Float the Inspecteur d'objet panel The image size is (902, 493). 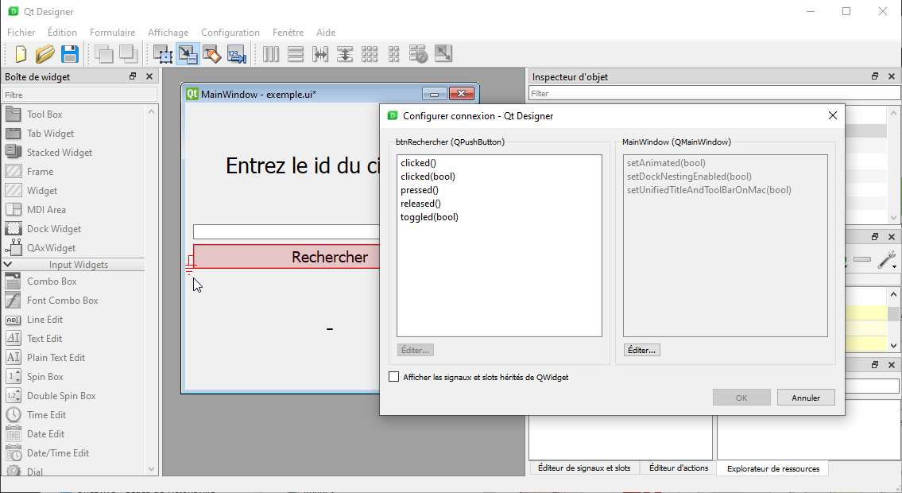pos(875,76)
